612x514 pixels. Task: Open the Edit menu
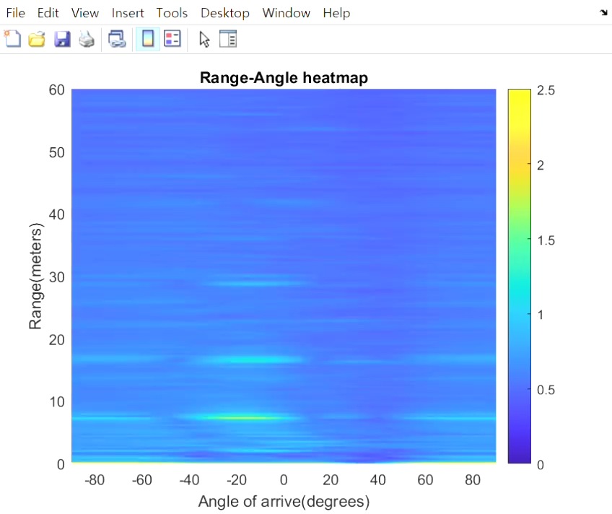pyautogui.click(x=48, y=13)
